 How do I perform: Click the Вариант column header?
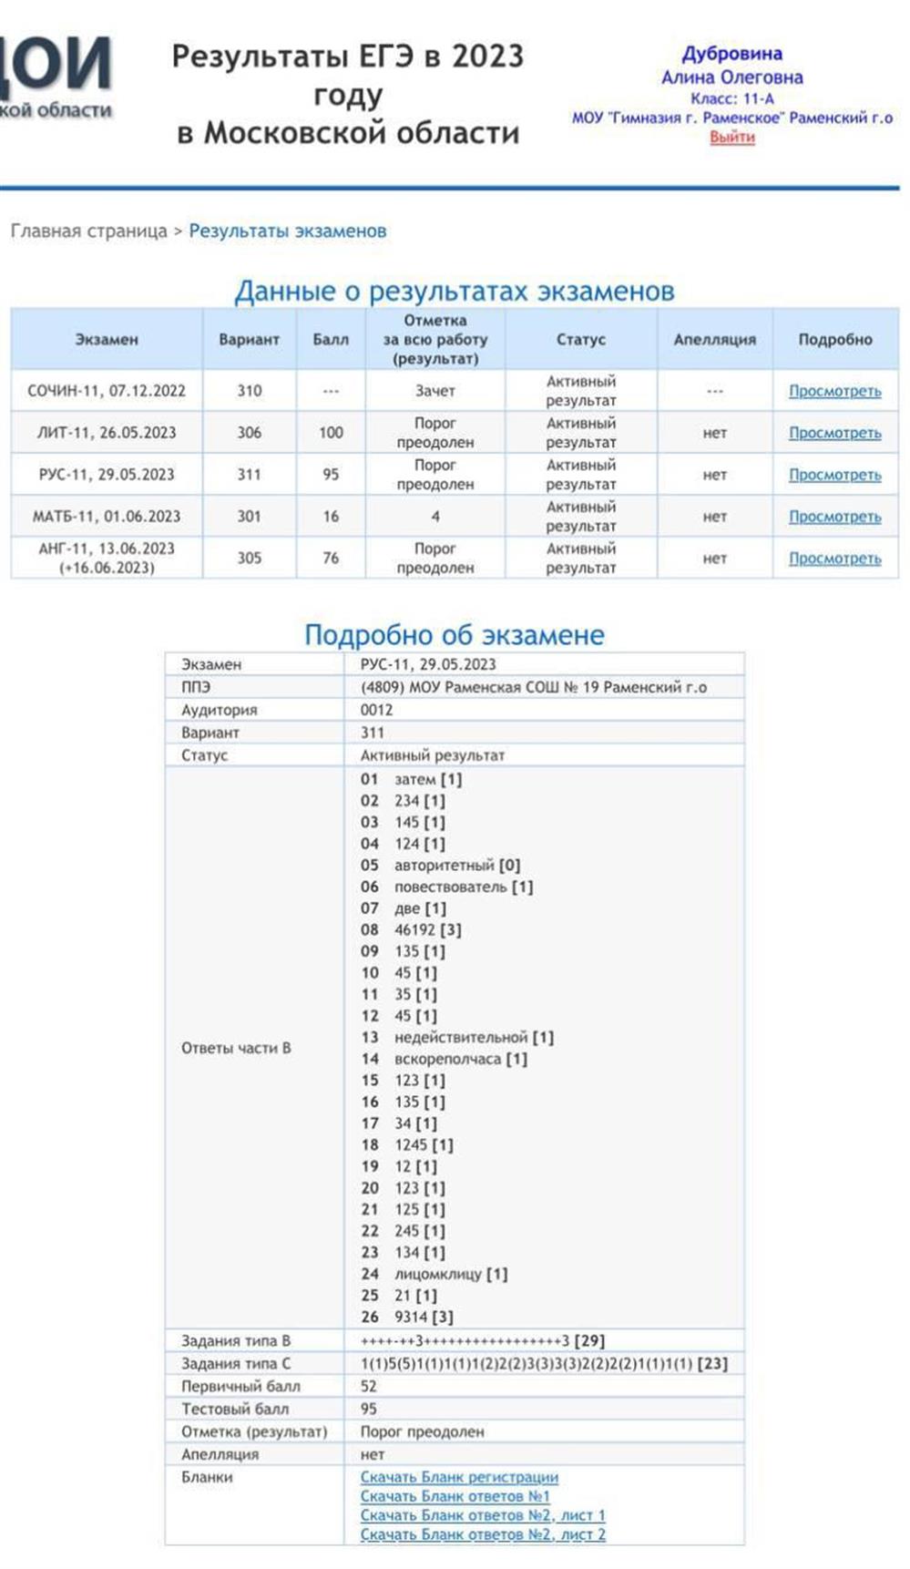[x=249, y=339]
